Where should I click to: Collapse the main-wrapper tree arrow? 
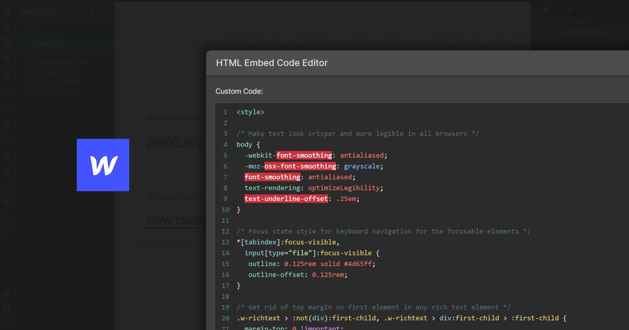[27, 53]
